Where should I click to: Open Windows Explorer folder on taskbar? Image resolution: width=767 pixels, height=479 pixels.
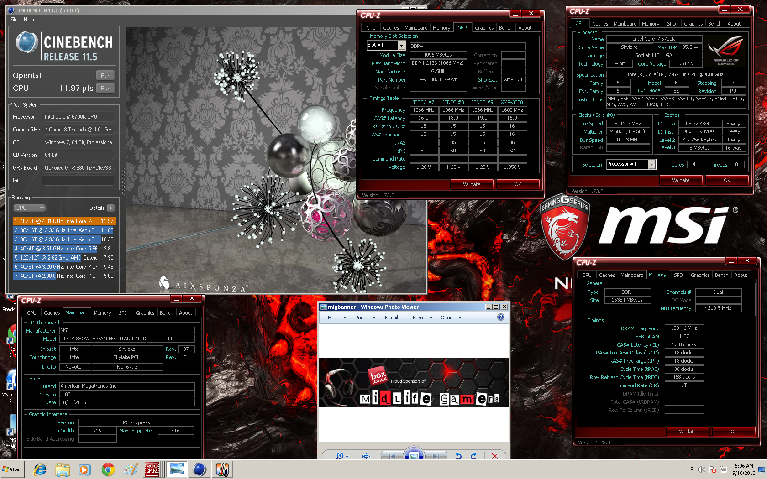pyautogui.click(x=63, y=469)
